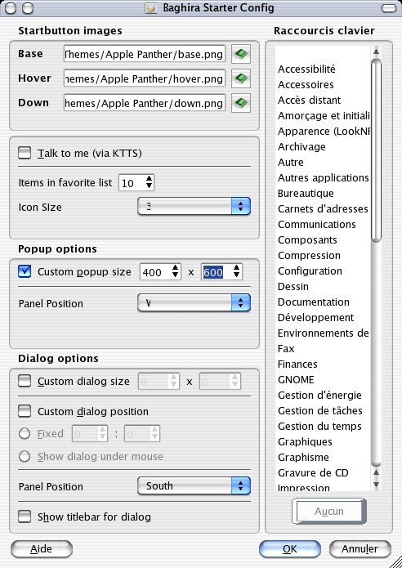Browse for Hover image file

point(241,78)
